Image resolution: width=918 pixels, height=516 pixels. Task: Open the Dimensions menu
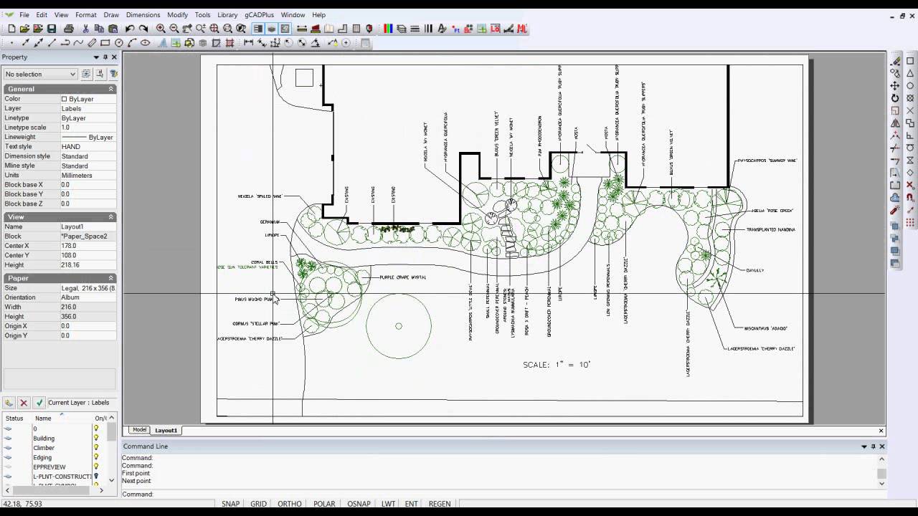(143, 14)
